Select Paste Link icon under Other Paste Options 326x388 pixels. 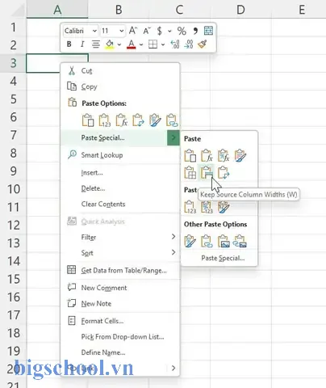click(207, 241)
